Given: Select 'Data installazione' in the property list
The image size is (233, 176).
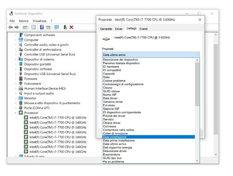Looking at the screenshot, I should tap(149, 137).
